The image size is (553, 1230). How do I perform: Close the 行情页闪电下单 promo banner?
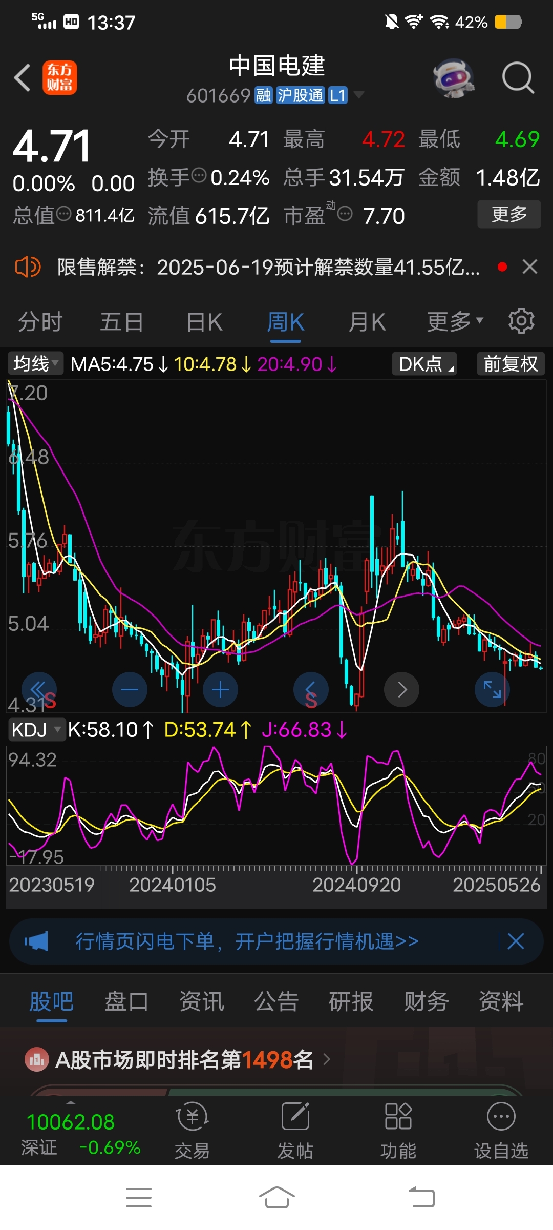point(516,941)
